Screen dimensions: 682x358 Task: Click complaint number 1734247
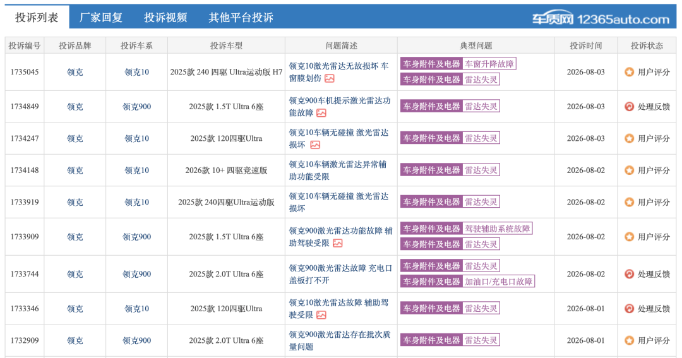[25, 138]
